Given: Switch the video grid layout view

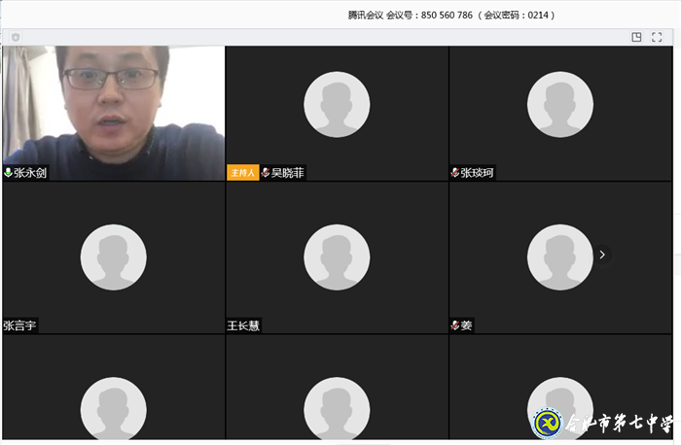Looking at the screenshot, I should [636, 37].
